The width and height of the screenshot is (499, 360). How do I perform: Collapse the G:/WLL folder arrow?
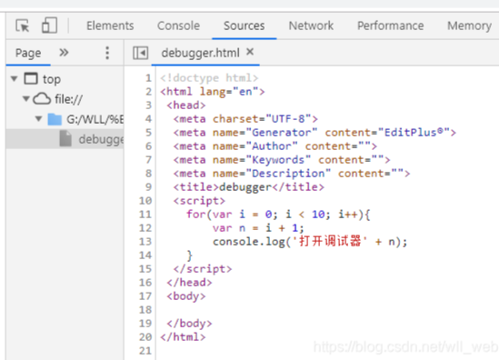click(38, 119)
